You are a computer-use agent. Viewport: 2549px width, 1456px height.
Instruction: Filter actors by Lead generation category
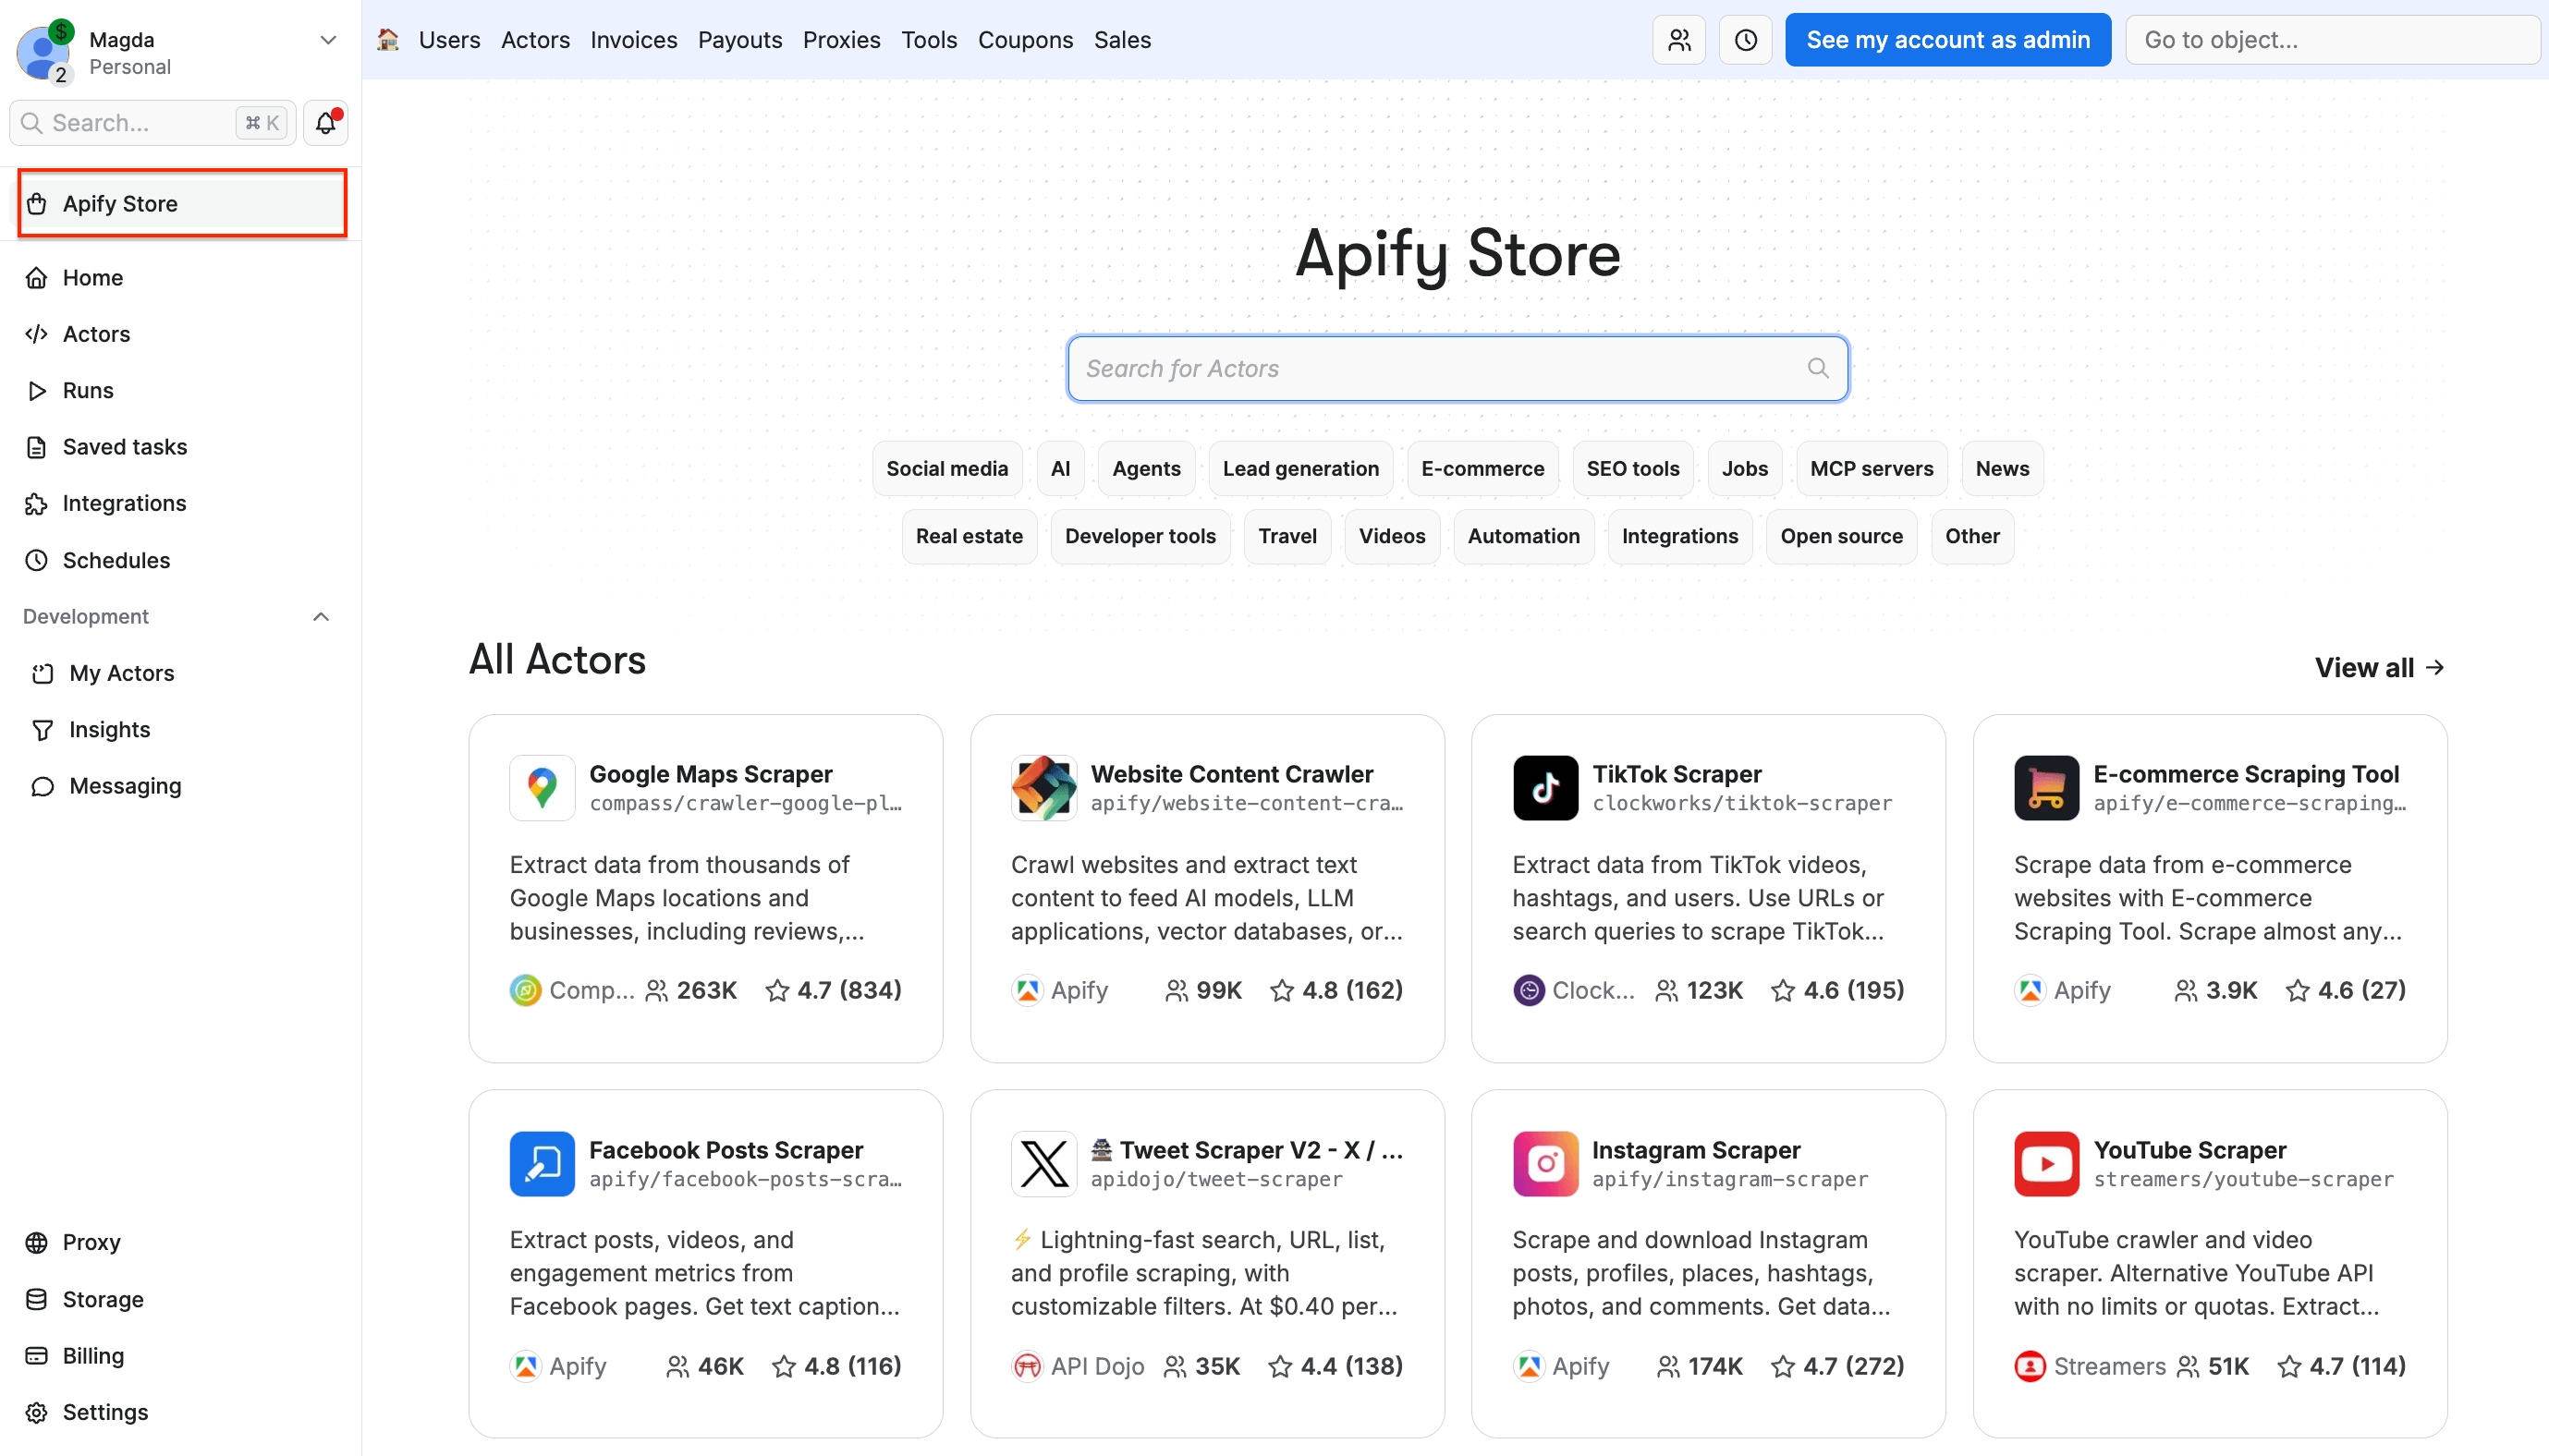pyautogui.click(x=1299, y=468)
